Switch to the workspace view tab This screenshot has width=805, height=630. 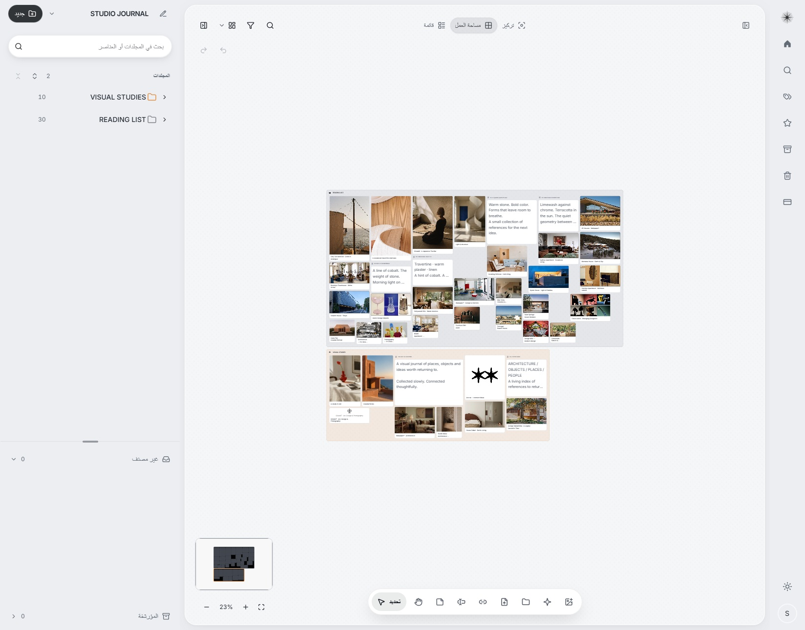coord(473,25)
